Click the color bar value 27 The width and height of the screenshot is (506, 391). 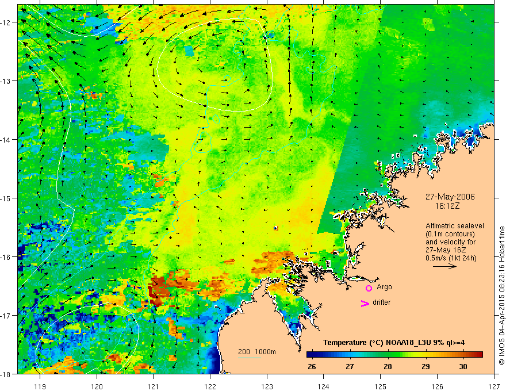tap(350, 367)
